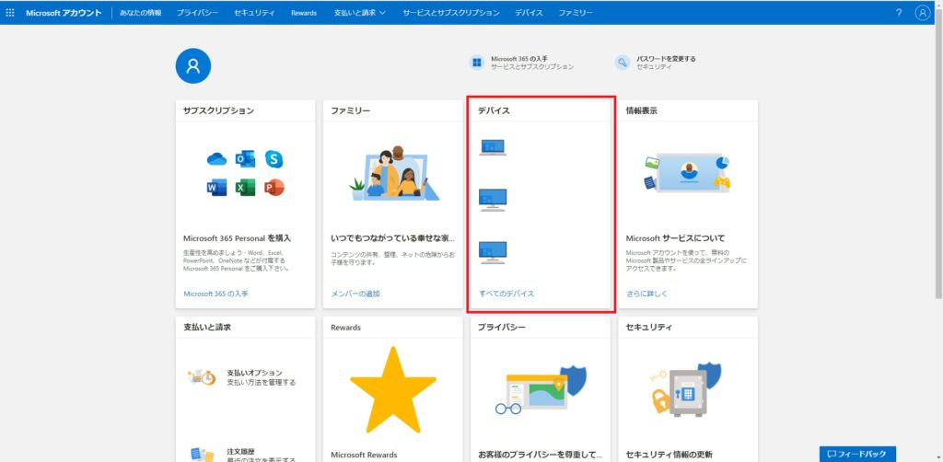
Task: Open the app launcher grid icon
Action: click(9, 13)
